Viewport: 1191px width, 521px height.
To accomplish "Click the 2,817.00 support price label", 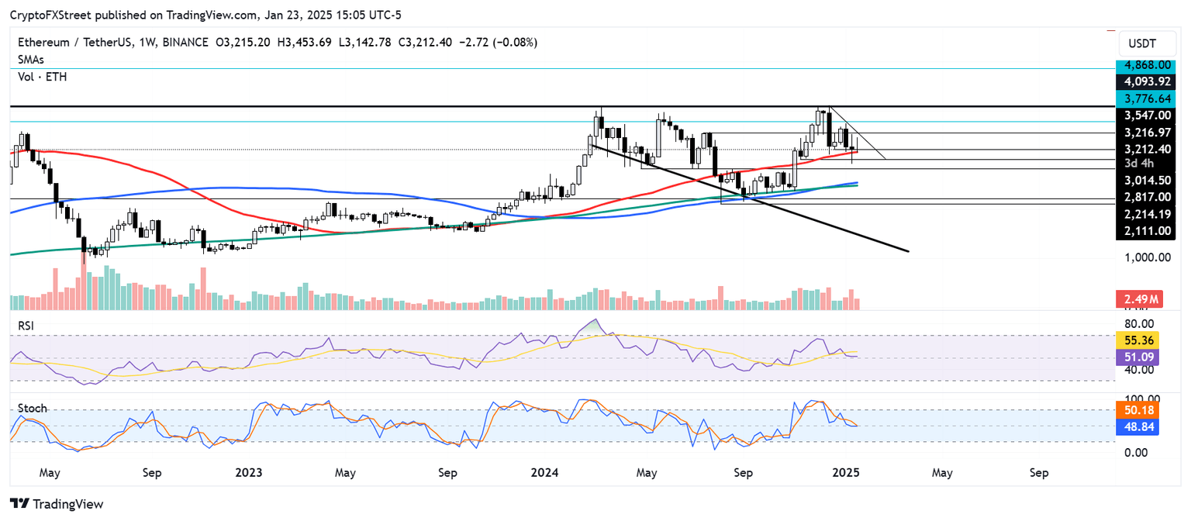I will (1146, 197).
